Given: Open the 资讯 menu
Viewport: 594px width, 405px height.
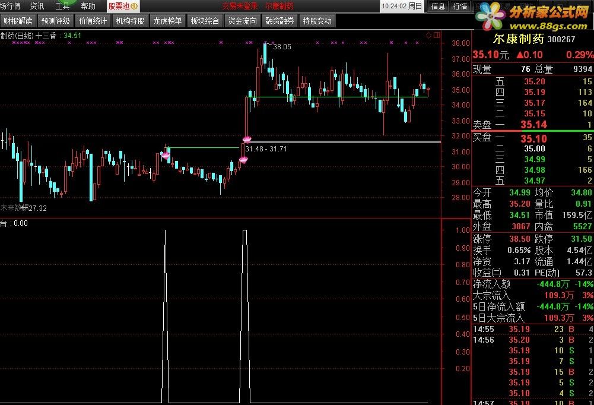Looking at the screenshot, I should [x=37, y=6].
